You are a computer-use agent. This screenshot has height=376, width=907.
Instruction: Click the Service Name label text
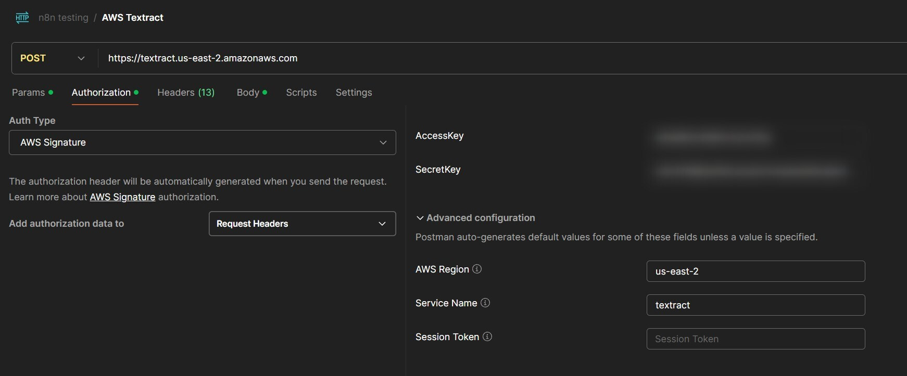[x=446, y=303]
